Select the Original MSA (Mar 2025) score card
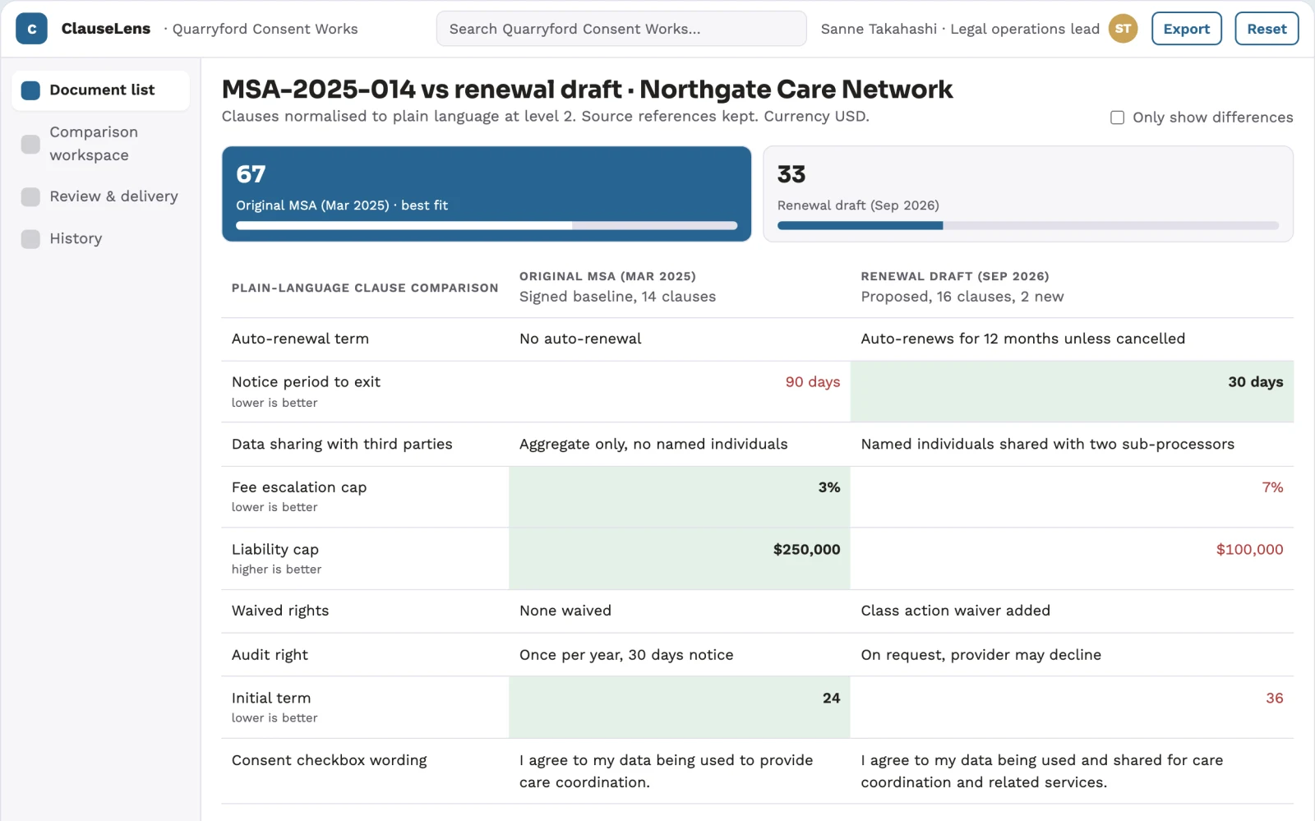This screenshot has width=1315, height=821. pos(487,194)
